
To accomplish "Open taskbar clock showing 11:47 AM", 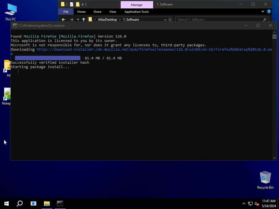I will 269,201.
